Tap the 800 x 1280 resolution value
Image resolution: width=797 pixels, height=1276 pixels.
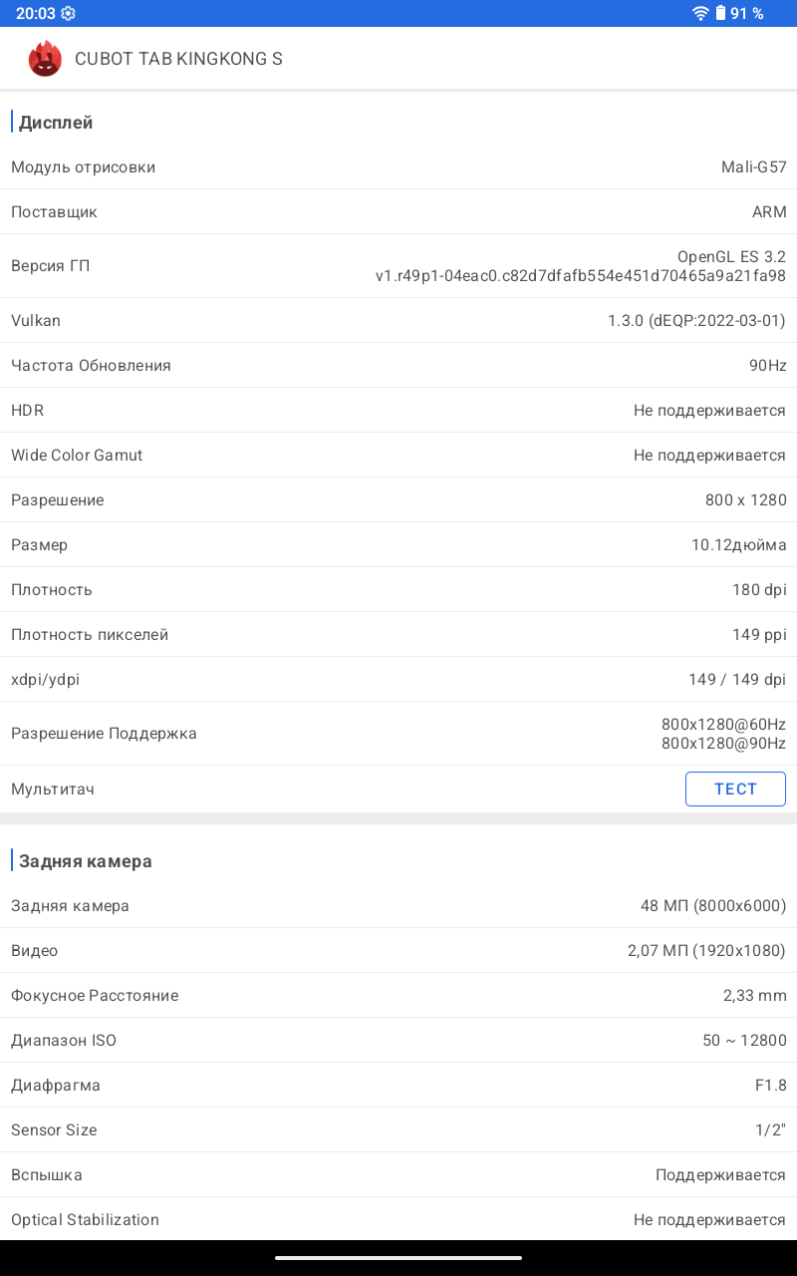click(x=745, y=500)
